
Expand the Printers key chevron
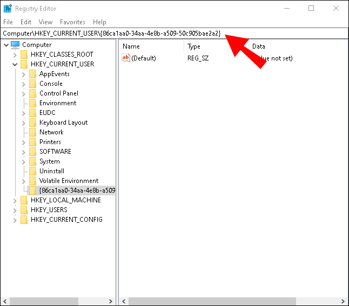[24, 142]
